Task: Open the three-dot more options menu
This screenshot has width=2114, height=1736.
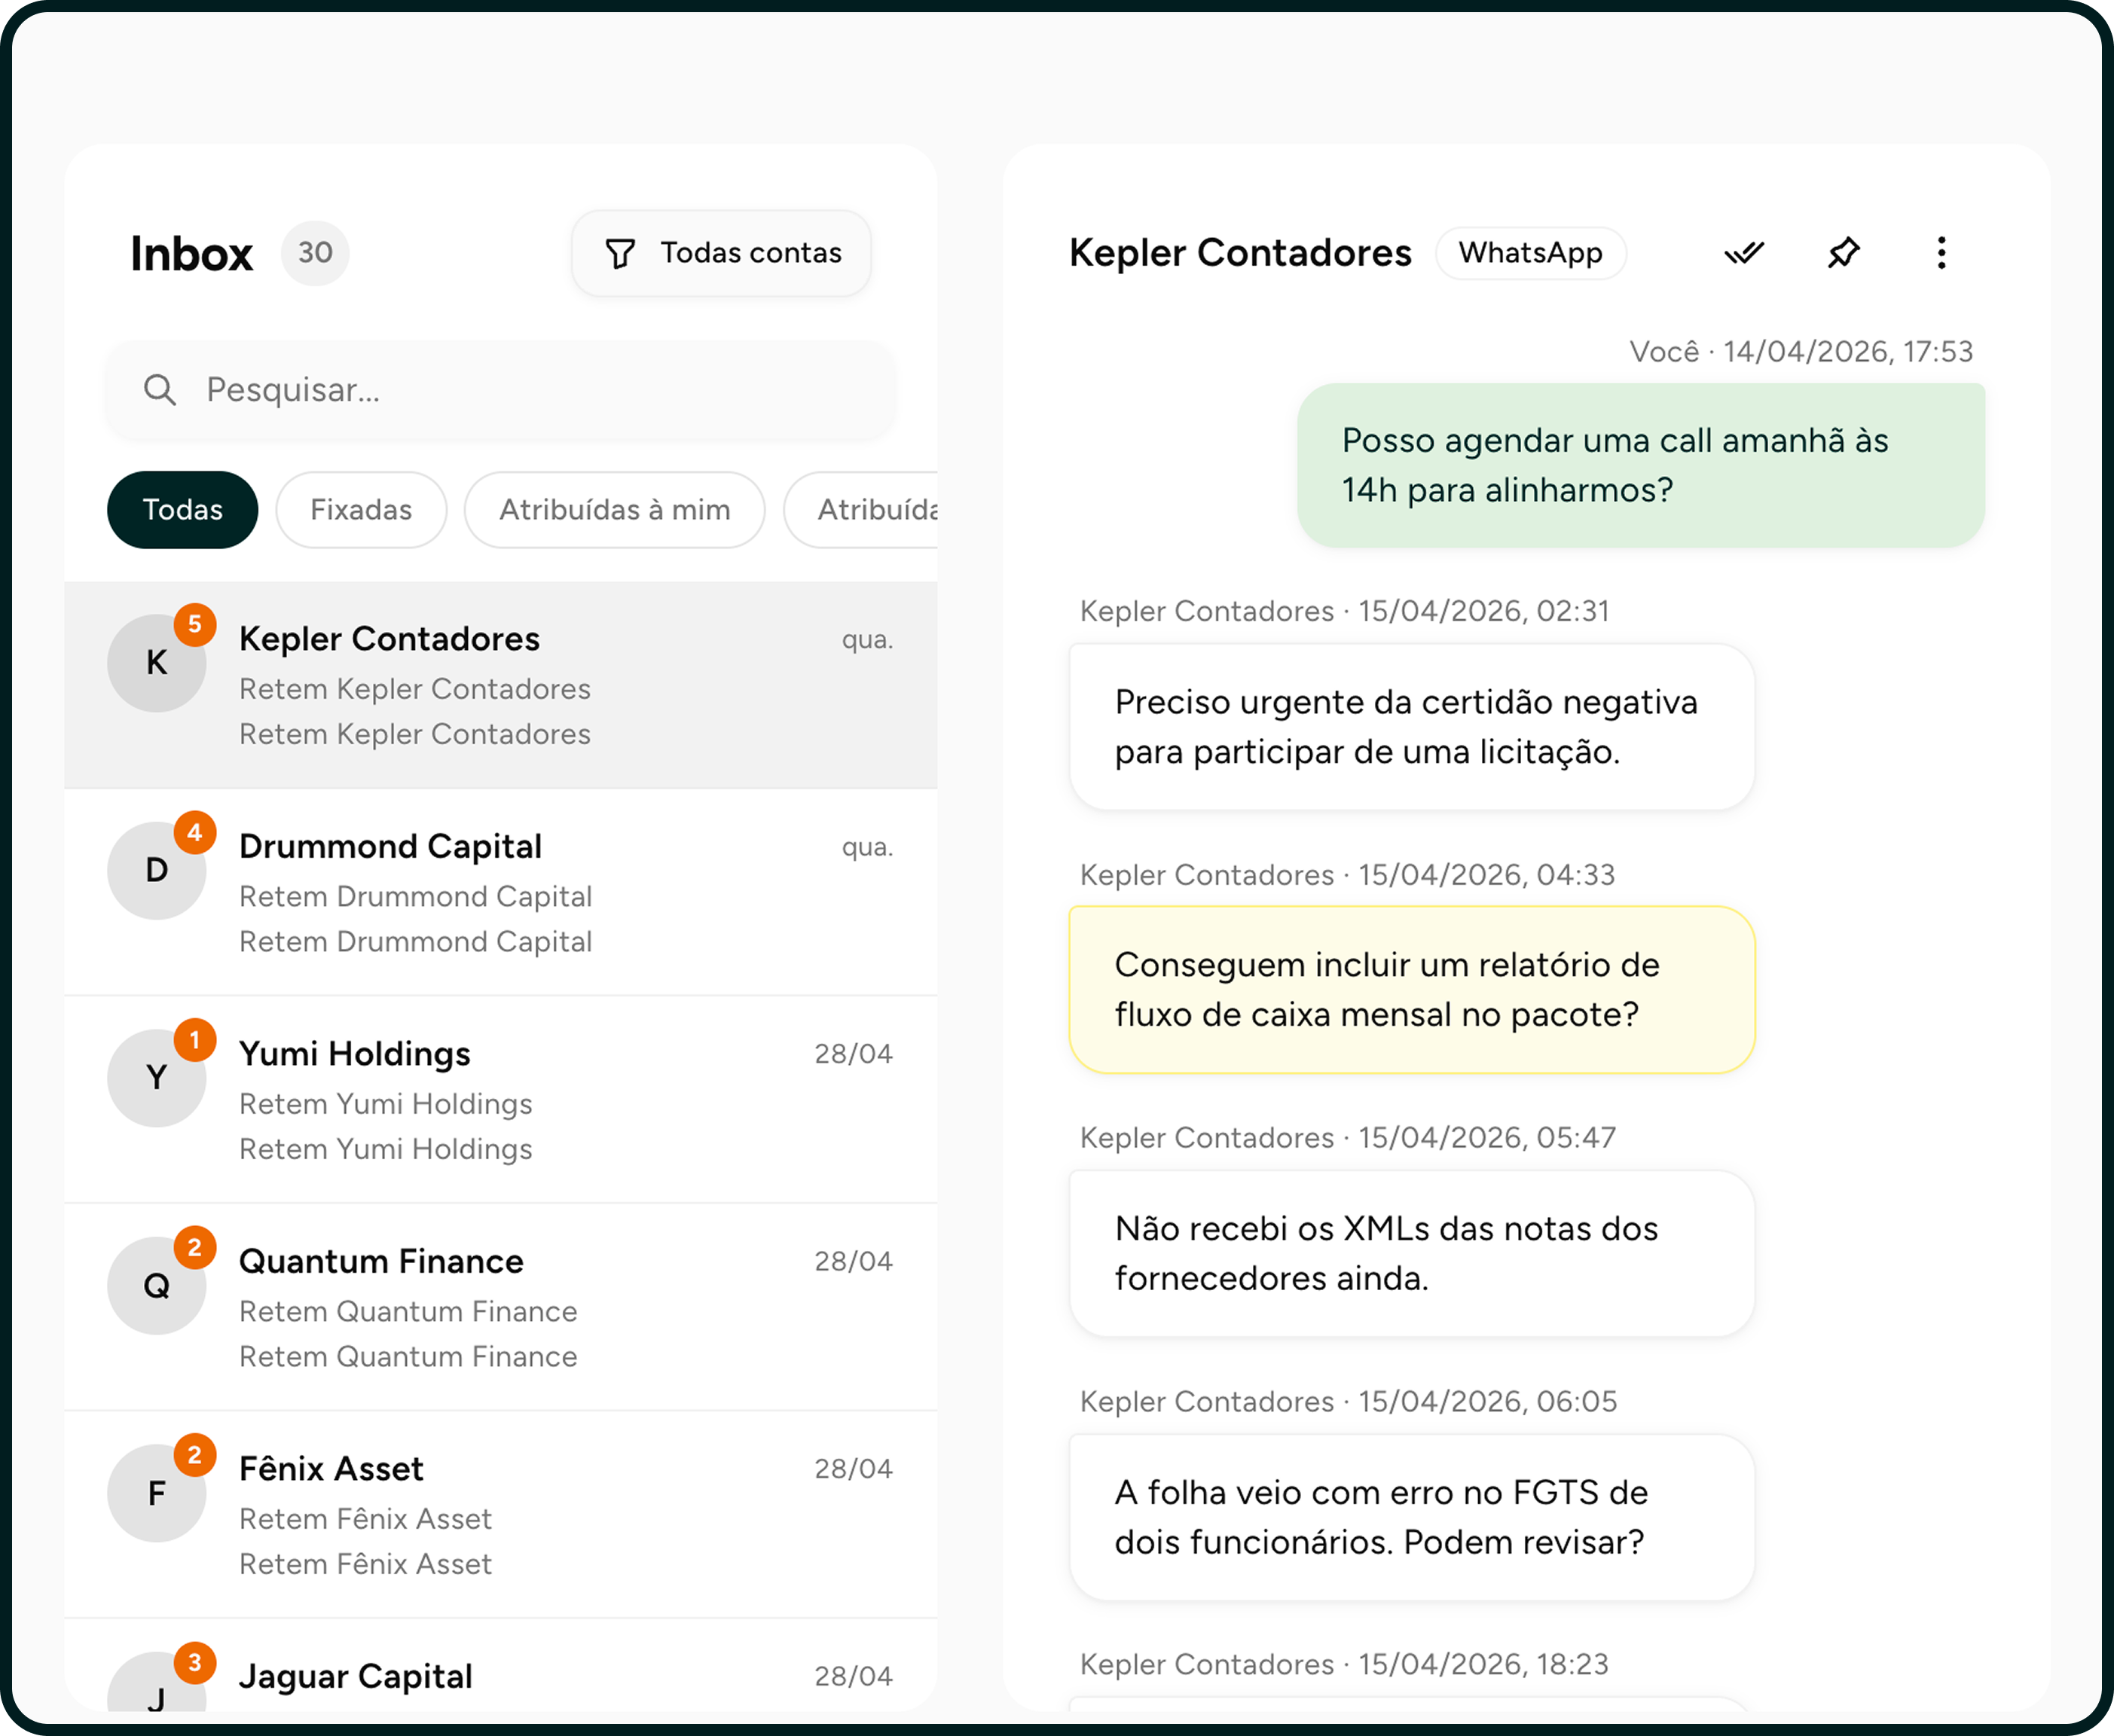Action: (x=1941, y=253)
